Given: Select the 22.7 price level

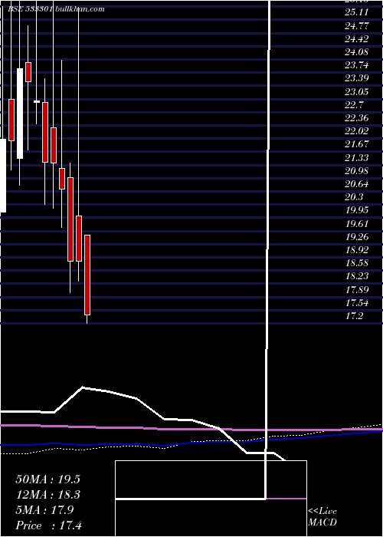Looking at the screenshot, I should (354, 105).
